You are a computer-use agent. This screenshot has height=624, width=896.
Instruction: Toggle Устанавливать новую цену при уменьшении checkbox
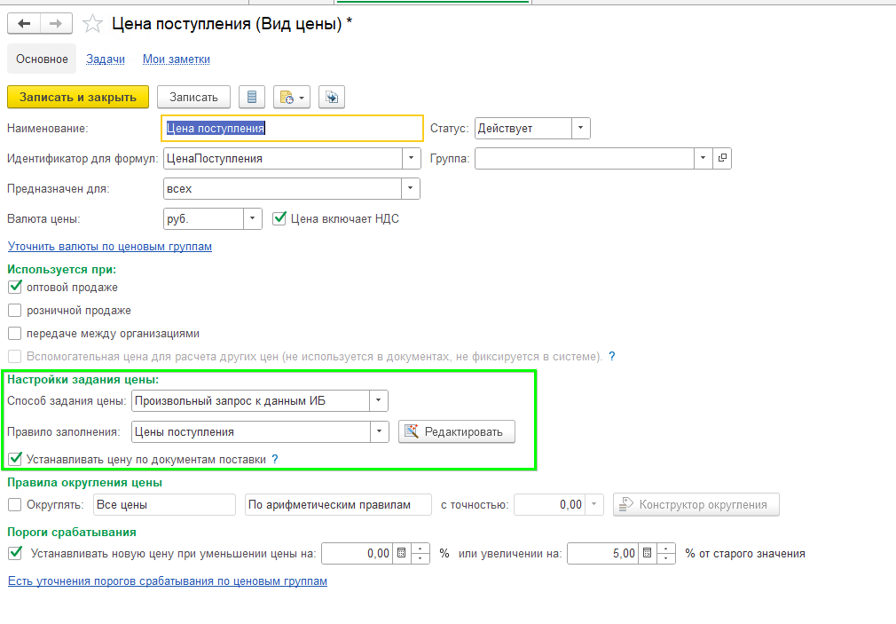(15, 553)
